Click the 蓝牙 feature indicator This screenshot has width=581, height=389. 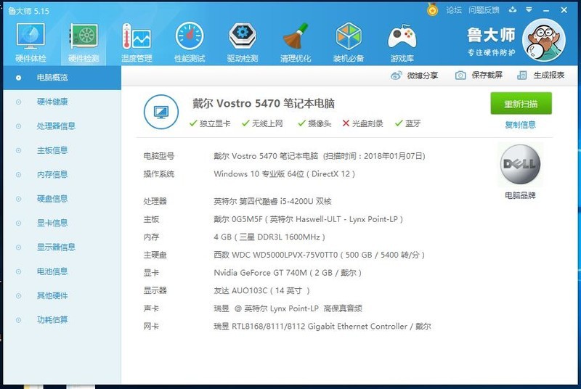407,123
